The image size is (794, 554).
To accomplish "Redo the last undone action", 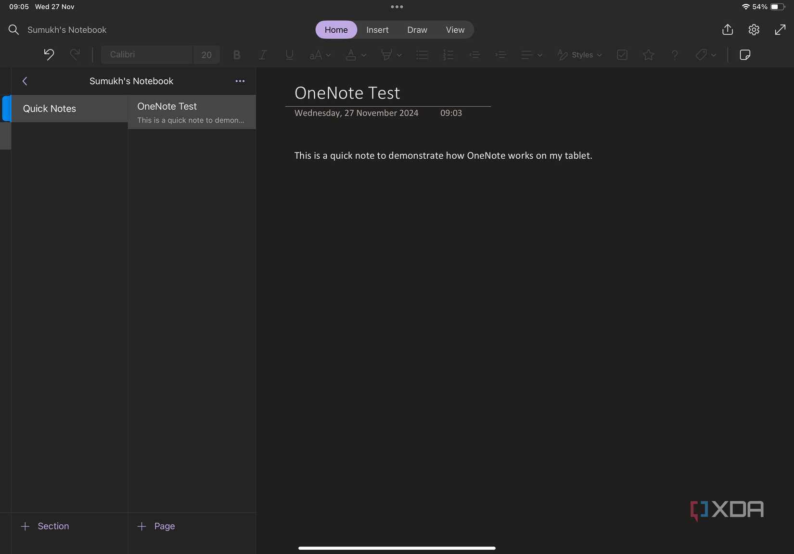I will (75, 54).
